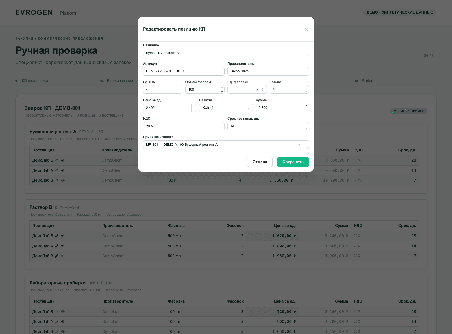Close the edit position dialog
Viewport: 452px width, 334px height.
click(x=306, y=29)
